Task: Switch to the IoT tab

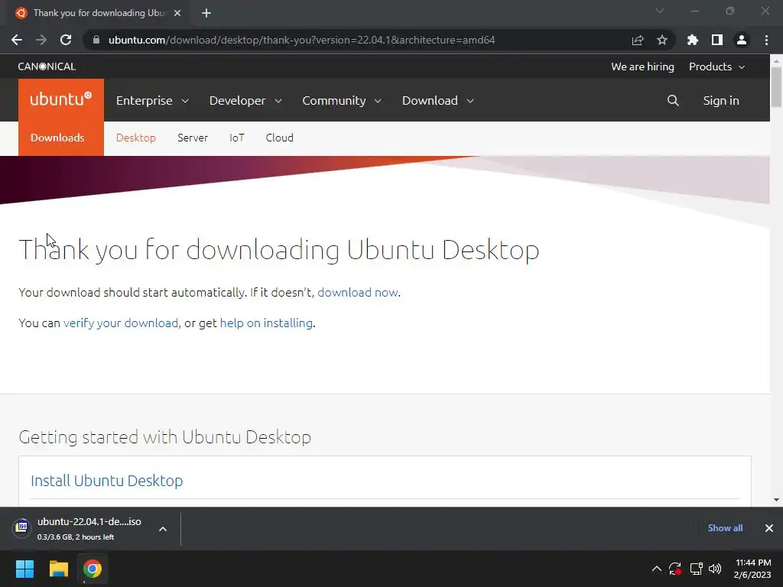Action: (x=237, y=138)
